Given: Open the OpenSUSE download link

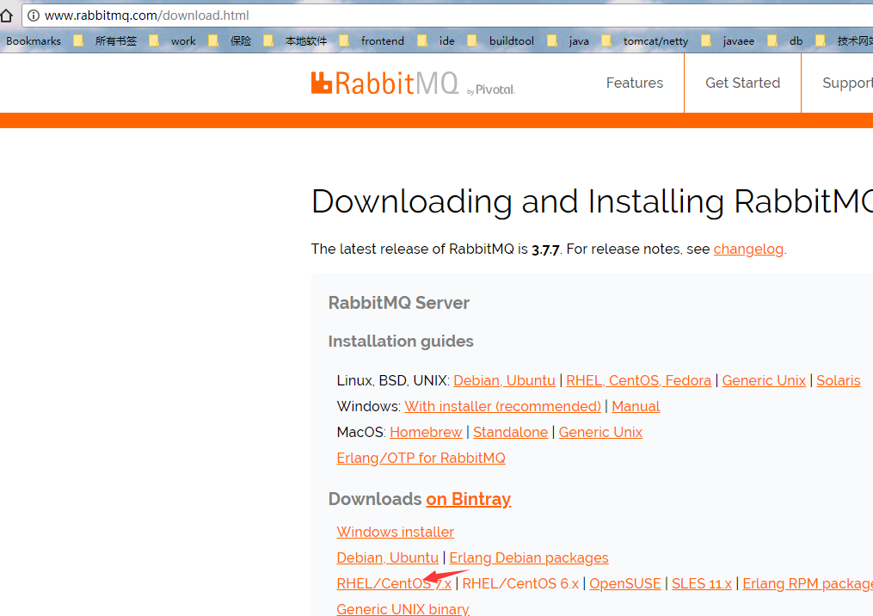Looking at the screenshot, I should point(625,583).
